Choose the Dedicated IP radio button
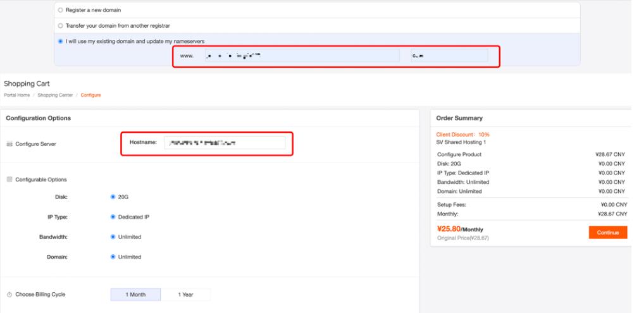 (x=113, y=217)
